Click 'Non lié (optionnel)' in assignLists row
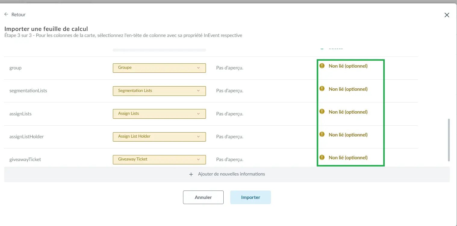Viewport: 457px width, 226px height. click(348, 112)
